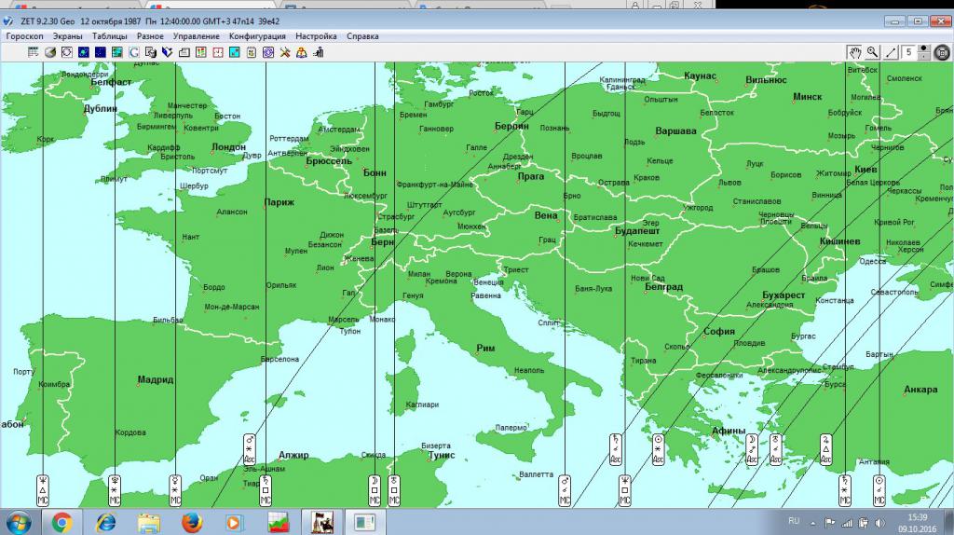This screenshot has width=954, height=535.
Task: Click the Neptune trine MC label at far left
Action: (43, 490)
